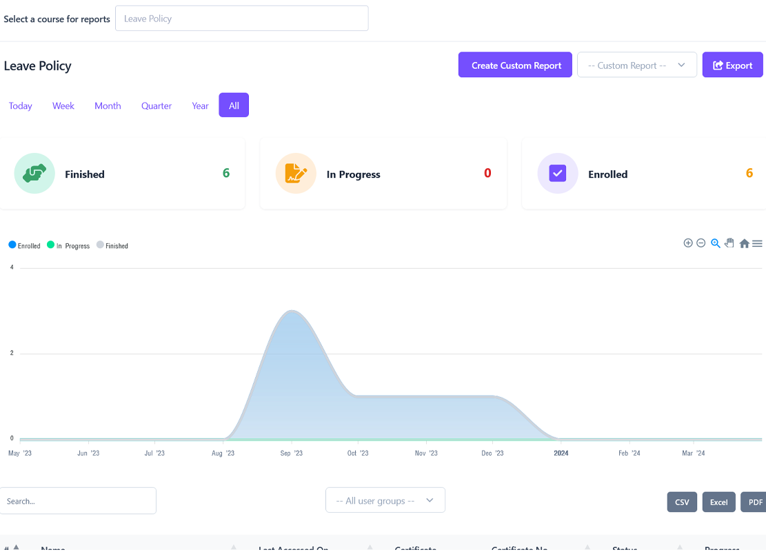The height and width of the screenshot is (552, 766).
Task: Select the Quarter time filter tab
Action: pyautogui.click(x=157, y=105)
